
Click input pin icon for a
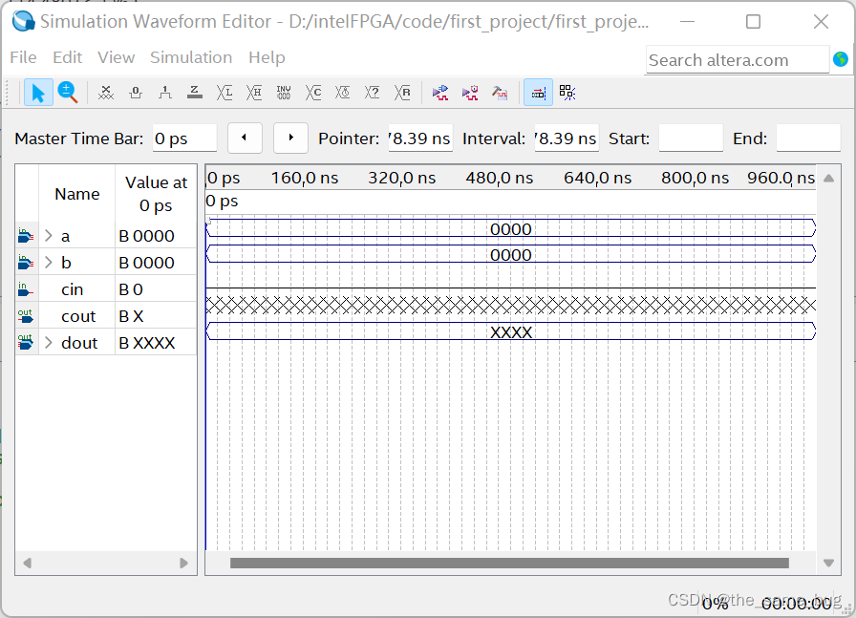click(x=25, y=235)
